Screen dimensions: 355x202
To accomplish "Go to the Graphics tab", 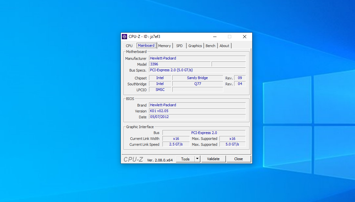I will click(195, 46).
